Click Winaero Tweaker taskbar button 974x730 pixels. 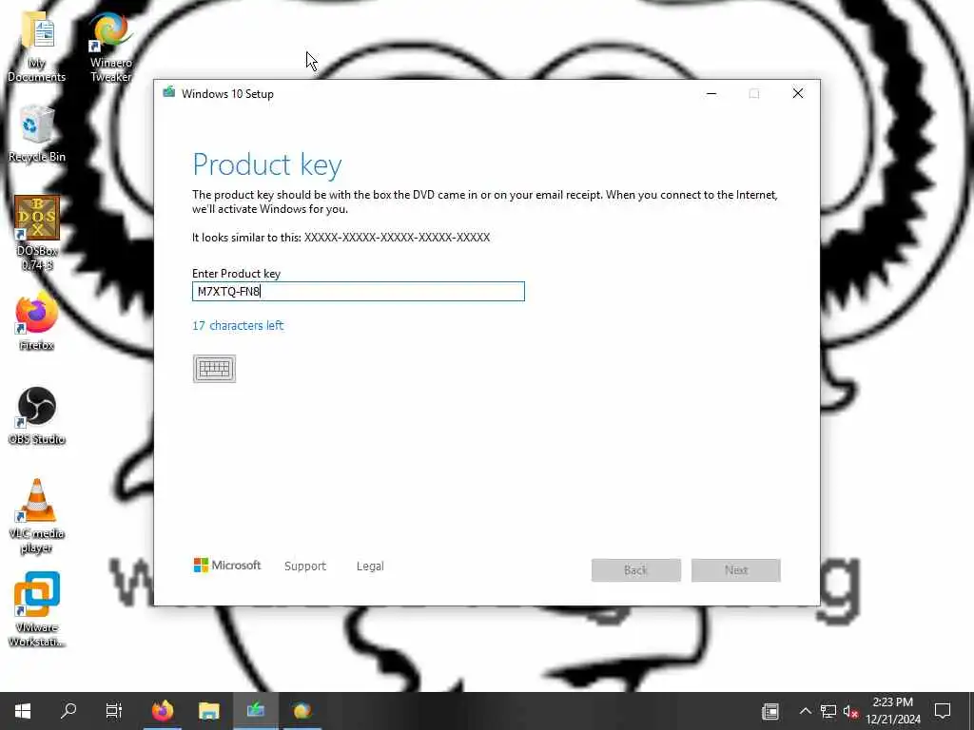click(302, 711)
